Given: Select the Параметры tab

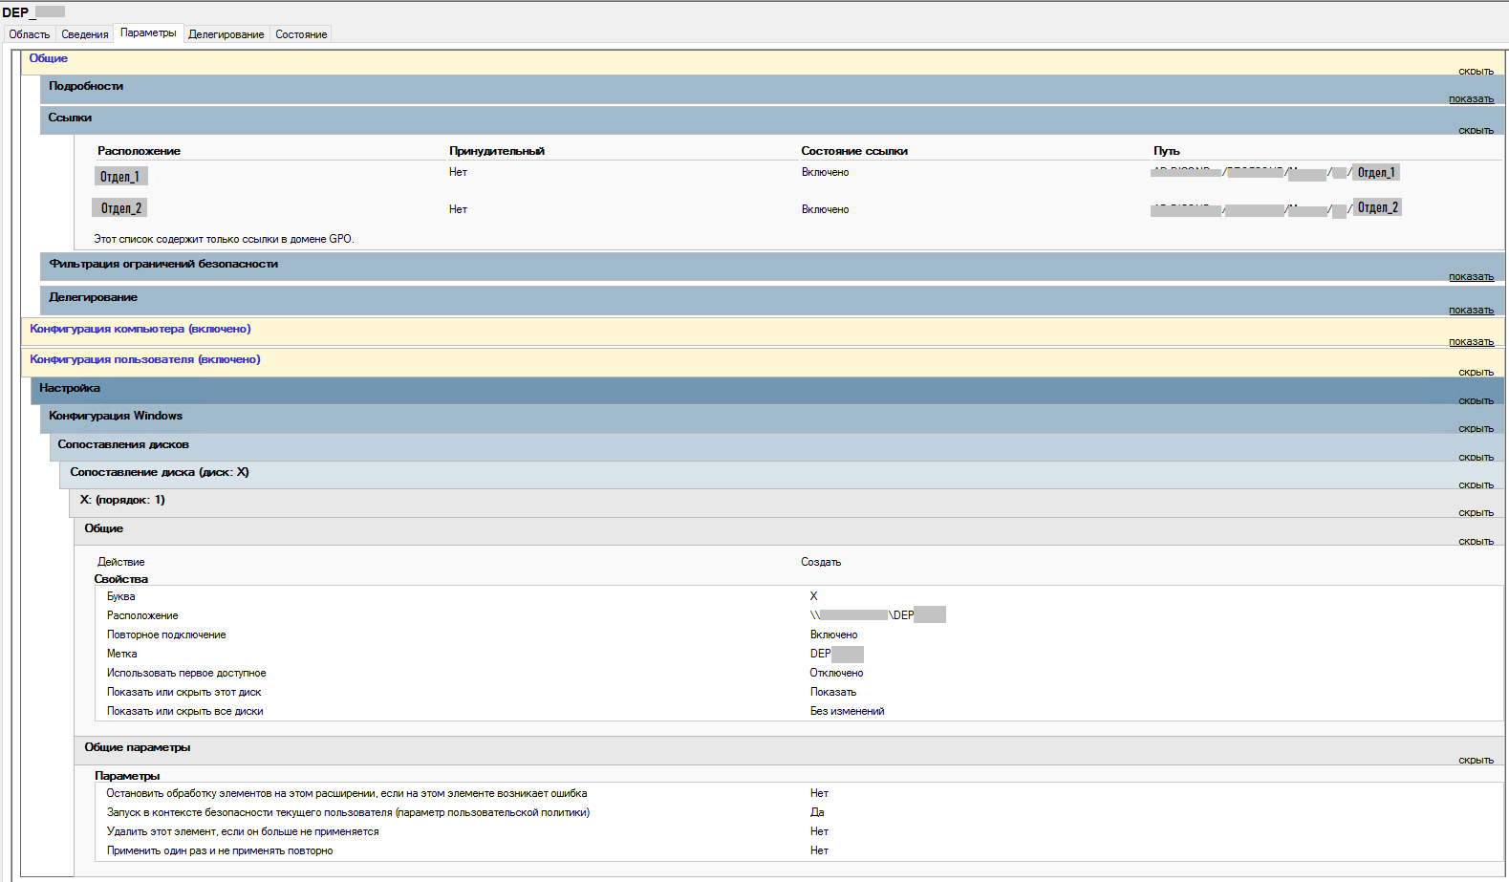Looking at the screenshot, I should pos(148,33).
